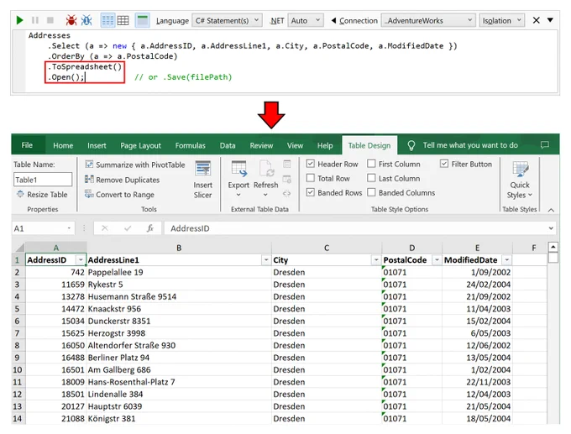The height and width of the screenshot is (434, 571).
Task: Open the ModifiedDate column filter dropdown
Action: point(506,260)
